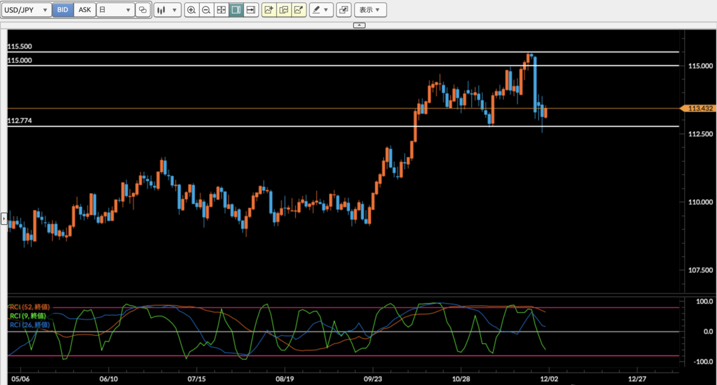Select the BID price mode

click(x=62, y=10)
